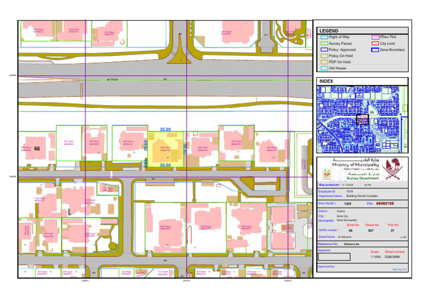This screenshot has height=301, width=426.
Task: Click the colorful logo beside Ministry title
Action: [327, 174]
